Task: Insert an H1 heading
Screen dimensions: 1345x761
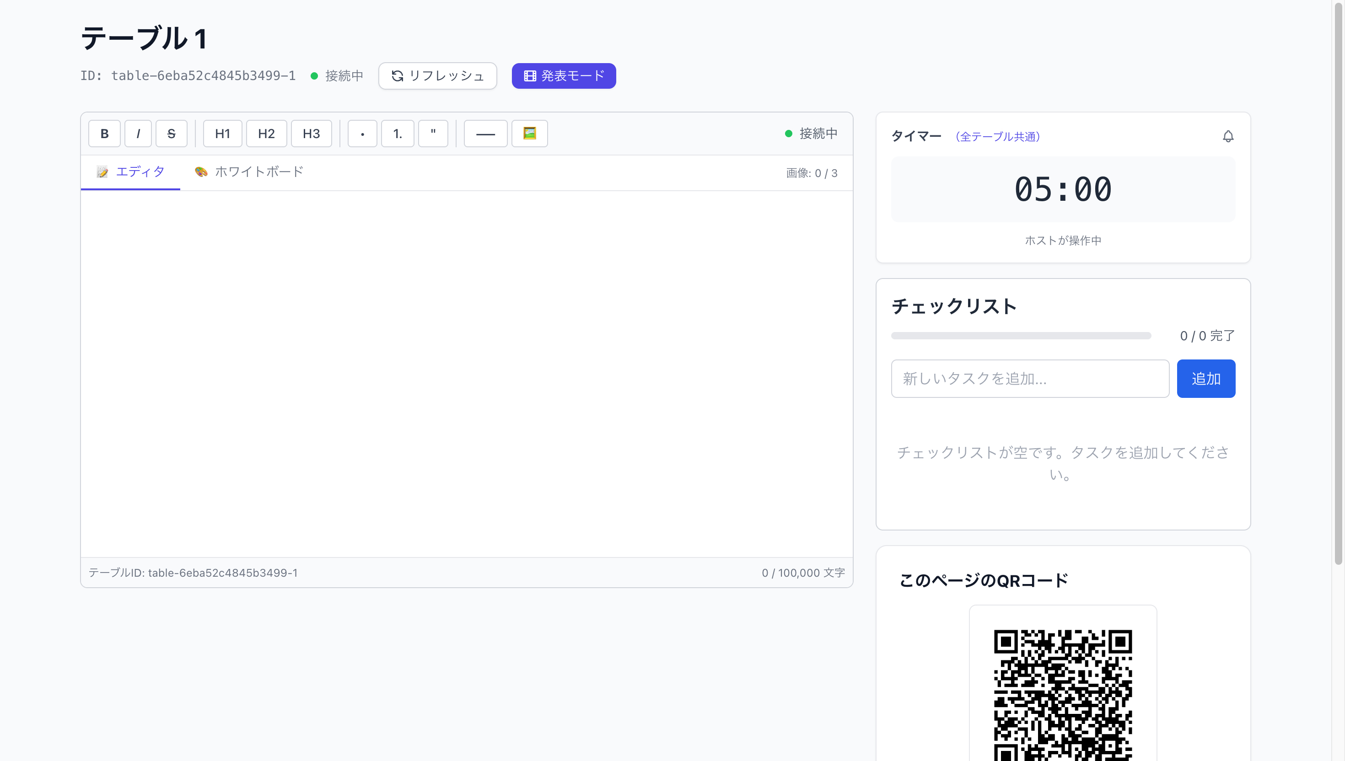Action: point(222,133)
